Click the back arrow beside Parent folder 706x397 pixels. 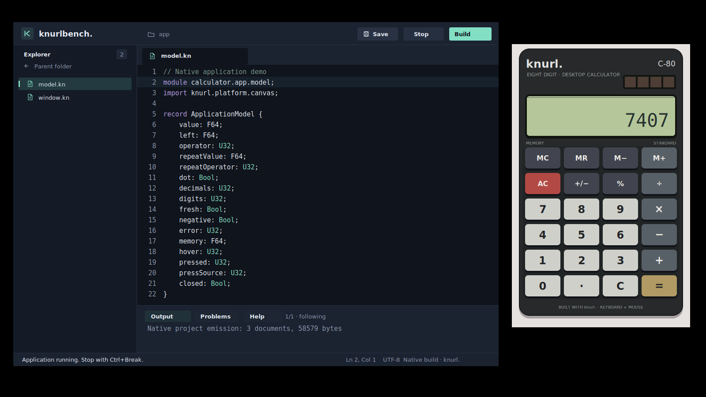(26, 66)
